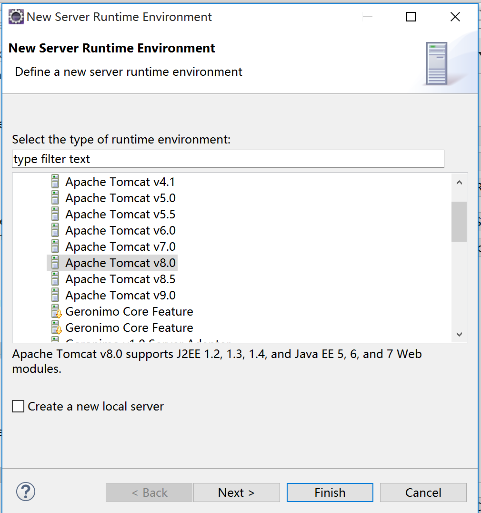This screenshot has width=481, height=513.
Task: Select Apache Tomcat v7.0 runtime
Action: tap(120, 246)
